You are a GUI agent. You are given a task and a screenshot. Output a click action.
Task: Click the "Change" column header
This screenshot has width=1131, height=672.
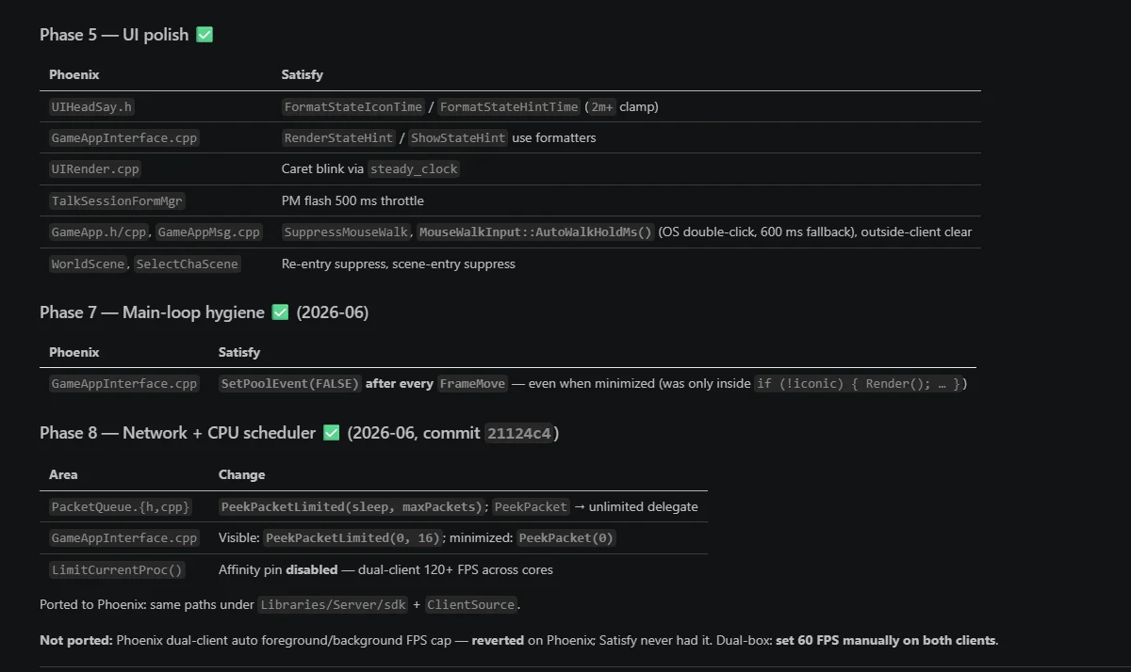[242, 475]
